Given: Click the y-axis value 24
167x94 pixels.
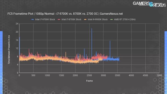Looking at the screenshot, I should (x=17, y=24).
